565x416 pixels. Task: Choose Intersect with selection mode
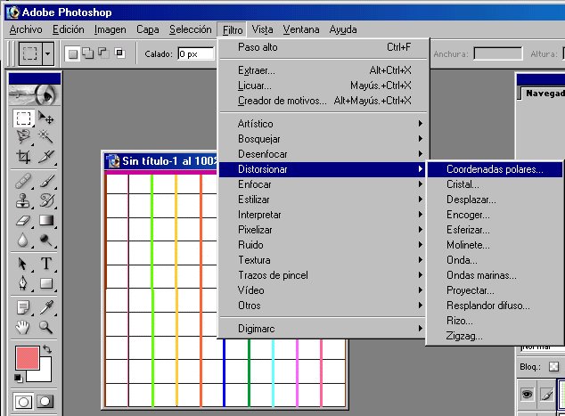[119, 53]
